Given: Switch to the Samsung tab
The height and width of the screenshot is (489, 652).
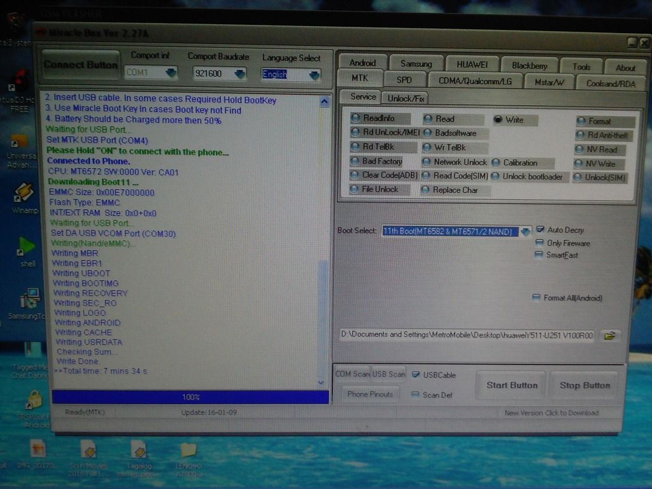Looking at the screenshot, I should (416, 64).
